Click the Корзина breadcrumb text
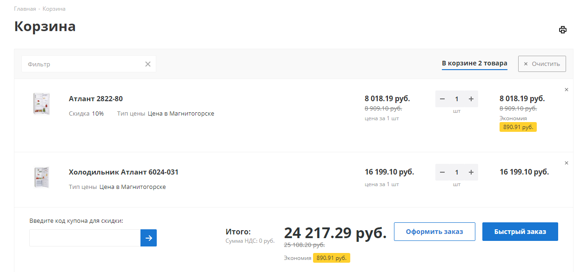 [x=54, y=9]
